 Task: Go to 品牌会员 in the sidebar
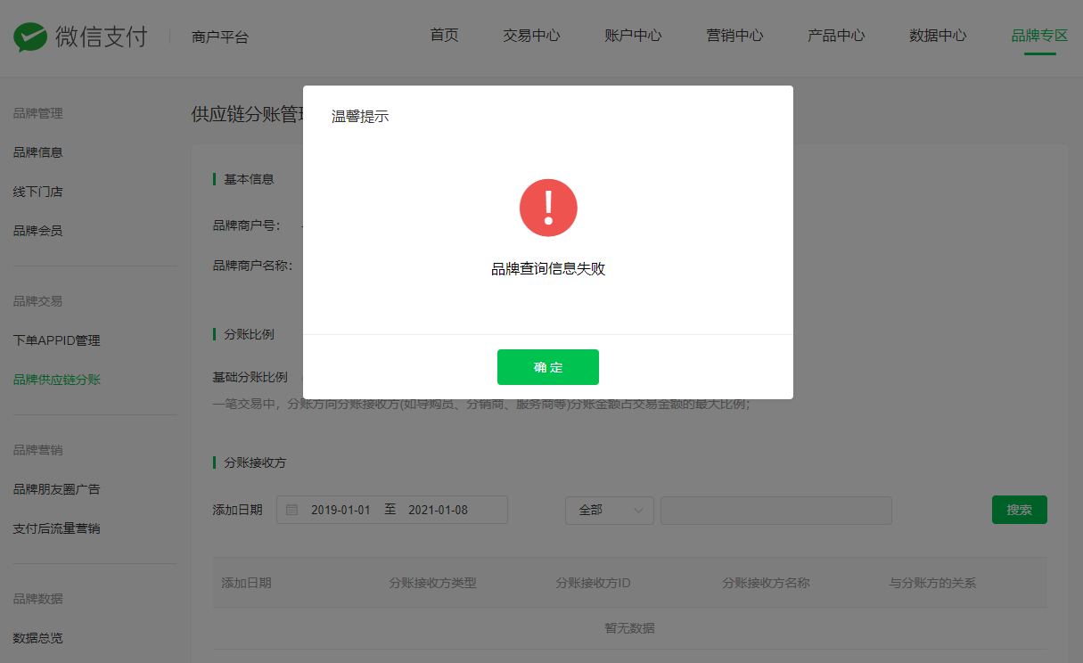pos(38,231)
